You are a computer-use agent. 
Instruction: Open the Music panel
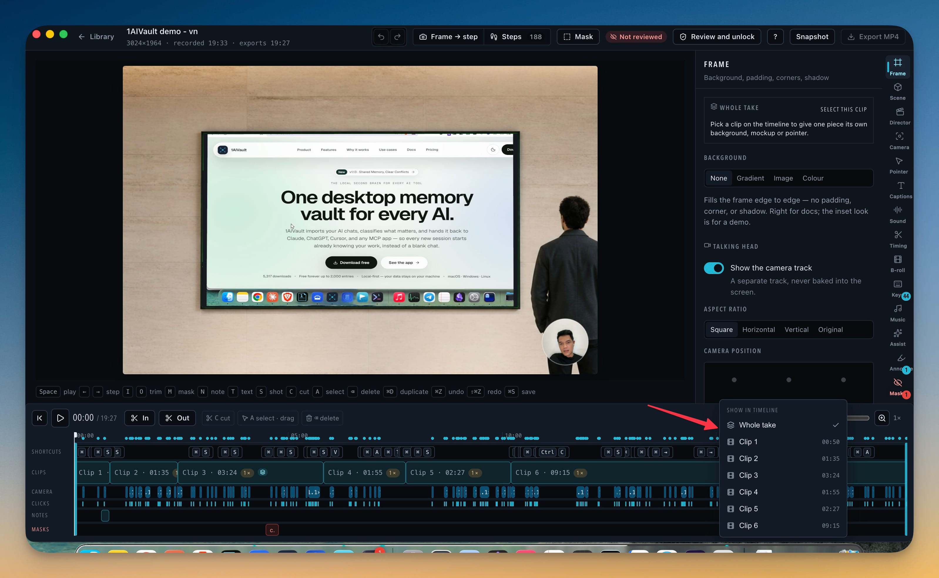897,313
